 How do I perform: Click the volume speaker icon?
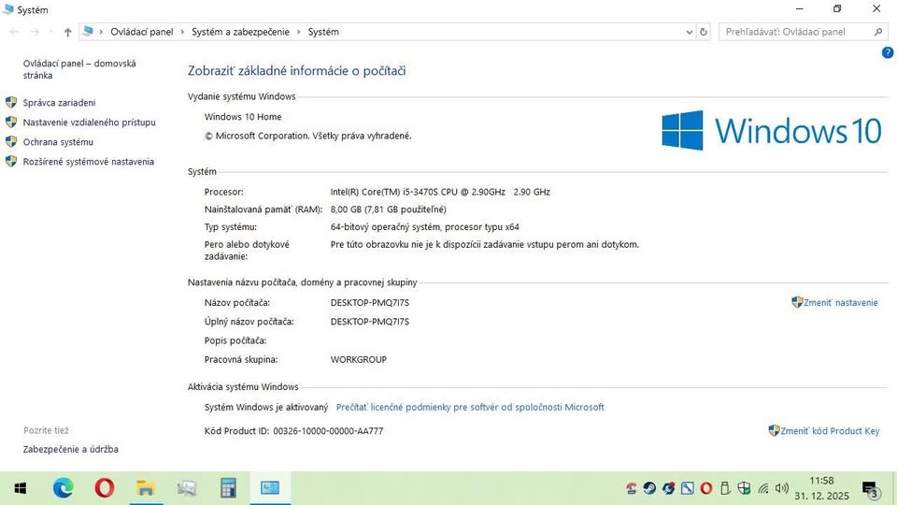[x=781, y=488]
